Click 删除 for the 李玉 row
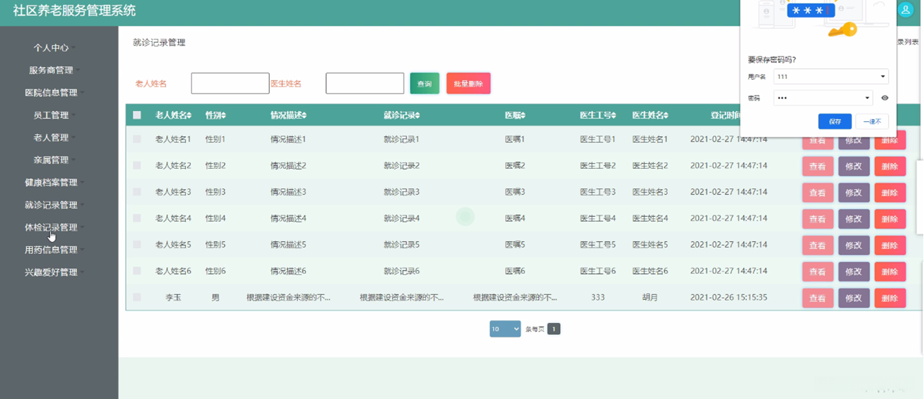Screen dimensions: 924x399 coord(890,299)
